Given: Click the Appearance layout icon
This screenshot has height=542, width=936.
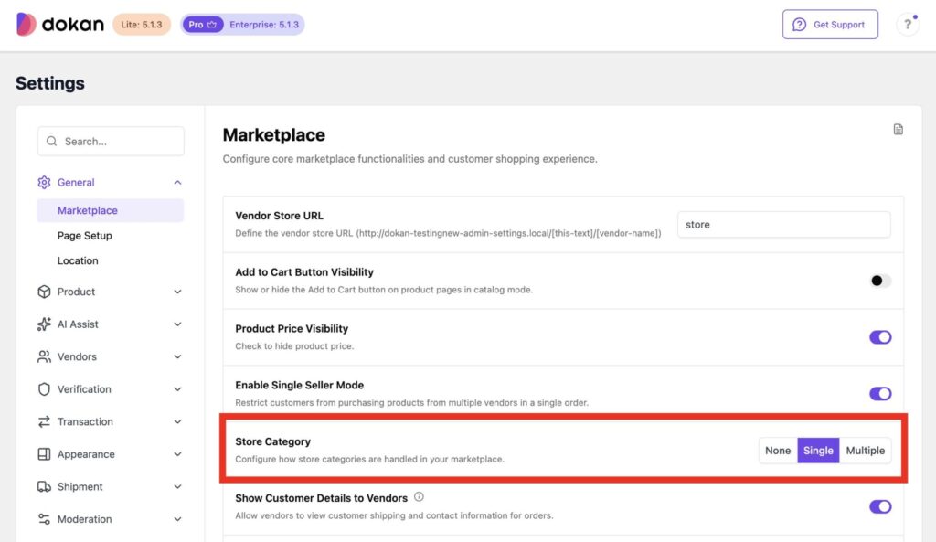Looking at the screenshot, I should (44, 454).
